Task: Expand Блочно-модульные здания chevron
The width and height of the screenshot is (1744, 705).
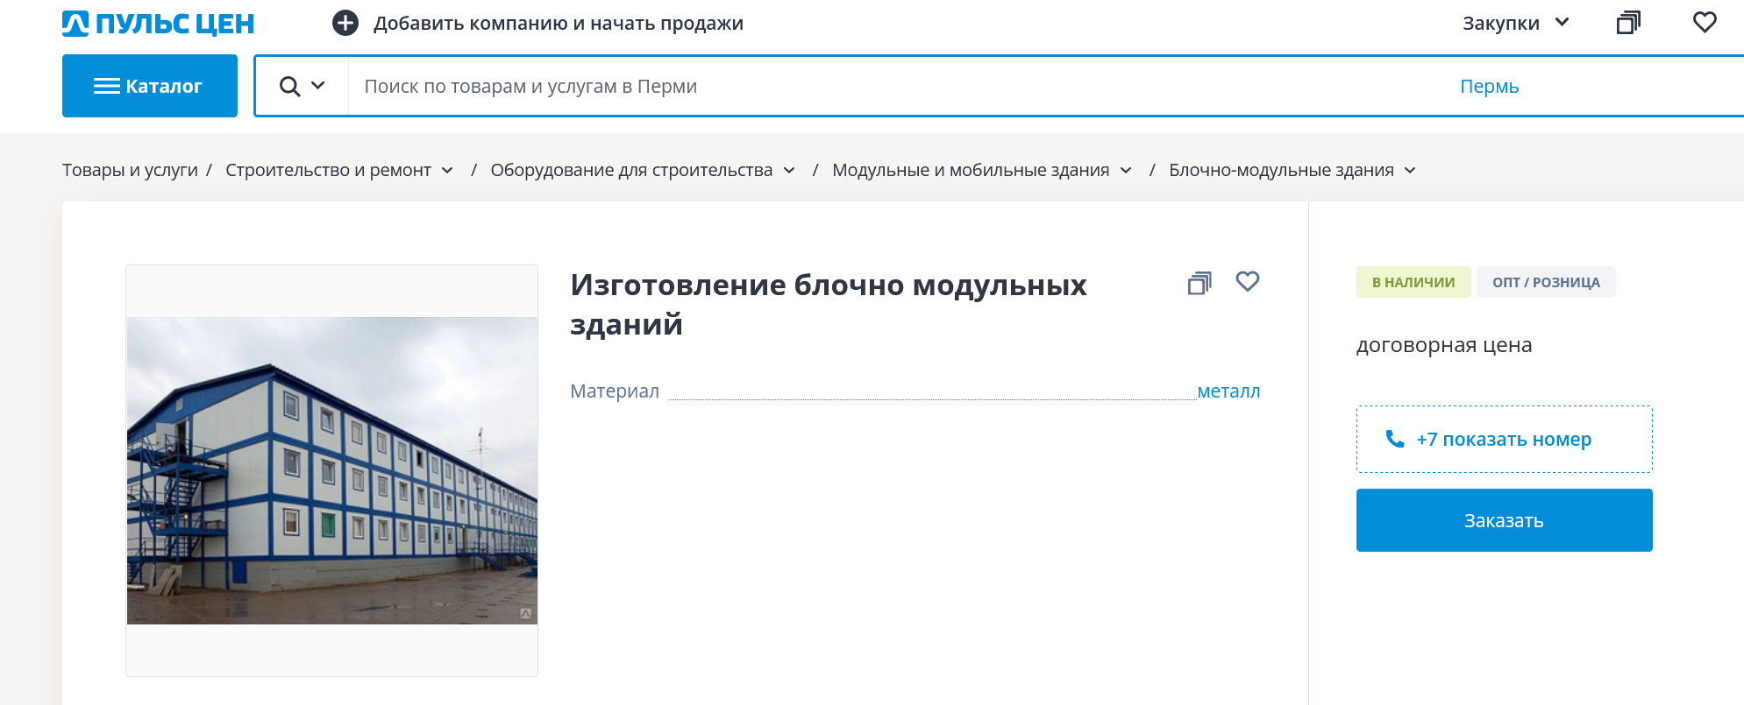Action: 1410,170
